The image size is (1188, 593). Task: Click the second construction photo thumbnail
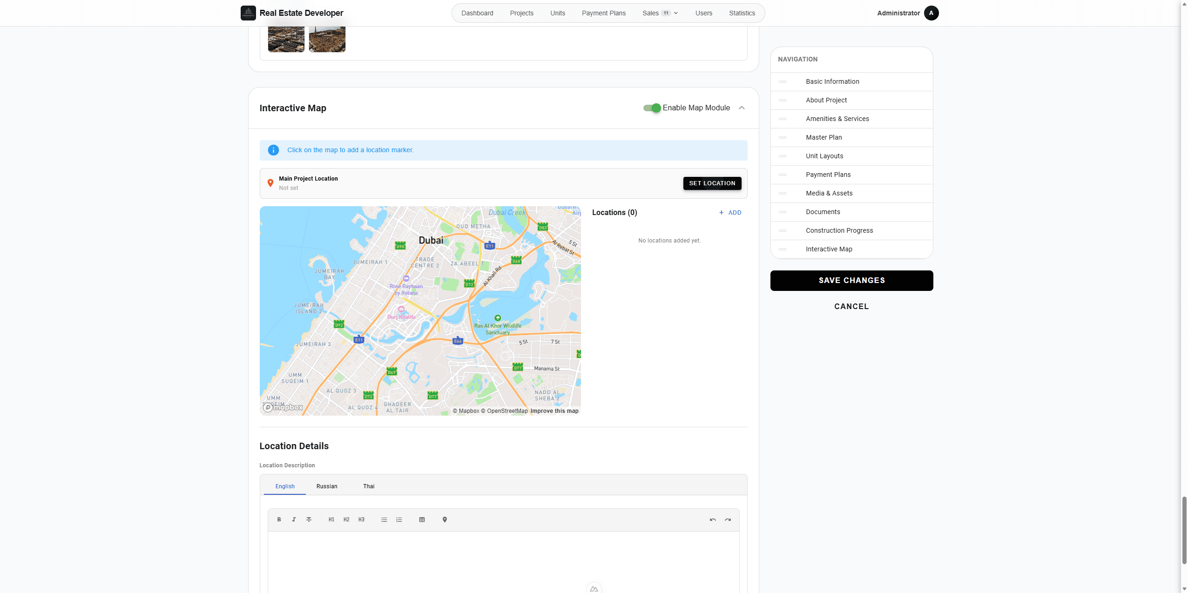(327, 39)
